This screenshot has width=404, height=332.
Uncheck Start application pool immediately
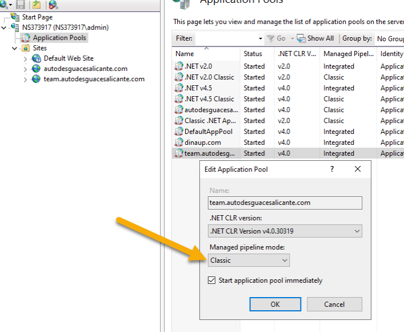[x=213, y=280]
